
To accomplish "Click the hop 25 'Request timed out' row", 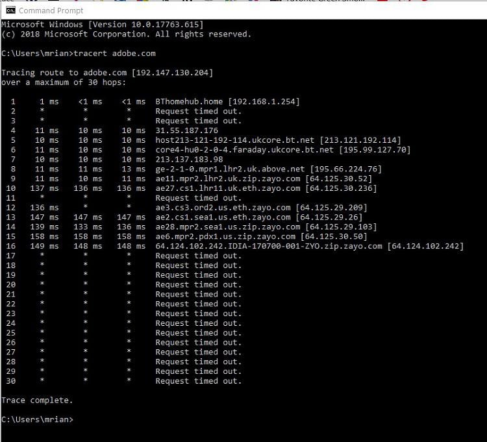I will pyautogui.click(x=123, y=332).
